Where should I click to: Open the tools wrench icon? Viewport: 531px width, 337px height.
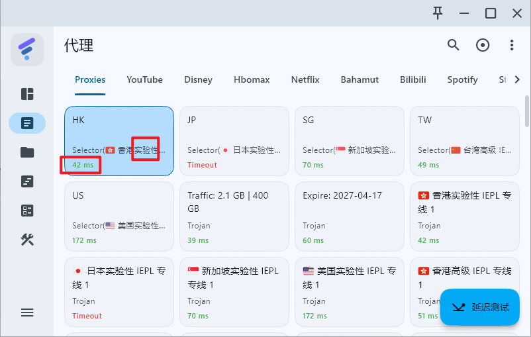point(27,240)
